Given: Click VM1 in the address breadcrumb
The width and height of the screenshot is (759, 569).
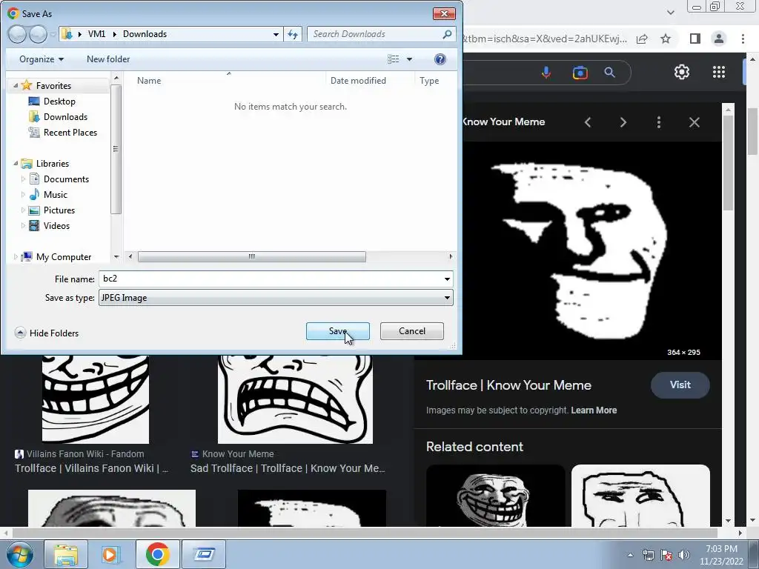Looking at the screenshot, I should pos(97,34).
